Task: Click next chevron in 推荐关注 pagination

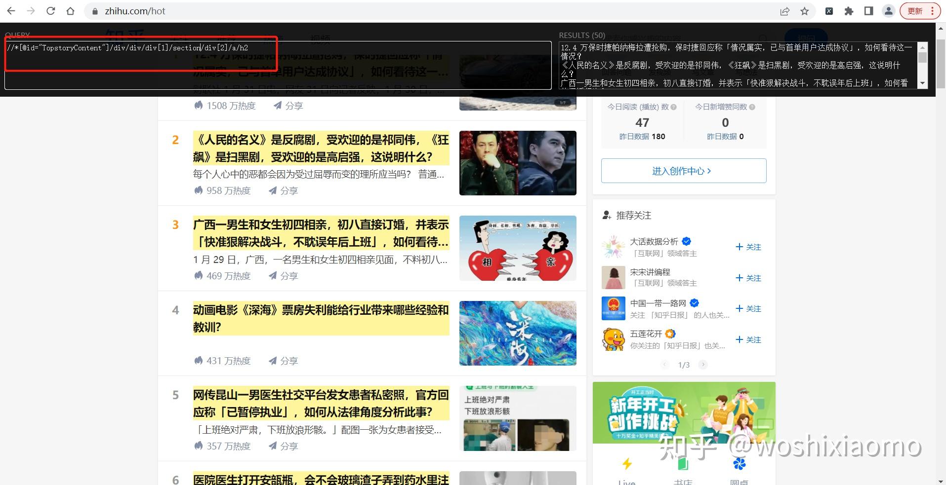Action: (702, 365)
